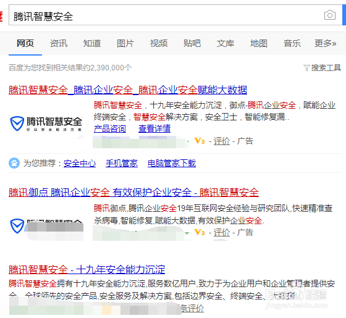
Task: Click the 广告 label in second result
Action: point(245,233)
